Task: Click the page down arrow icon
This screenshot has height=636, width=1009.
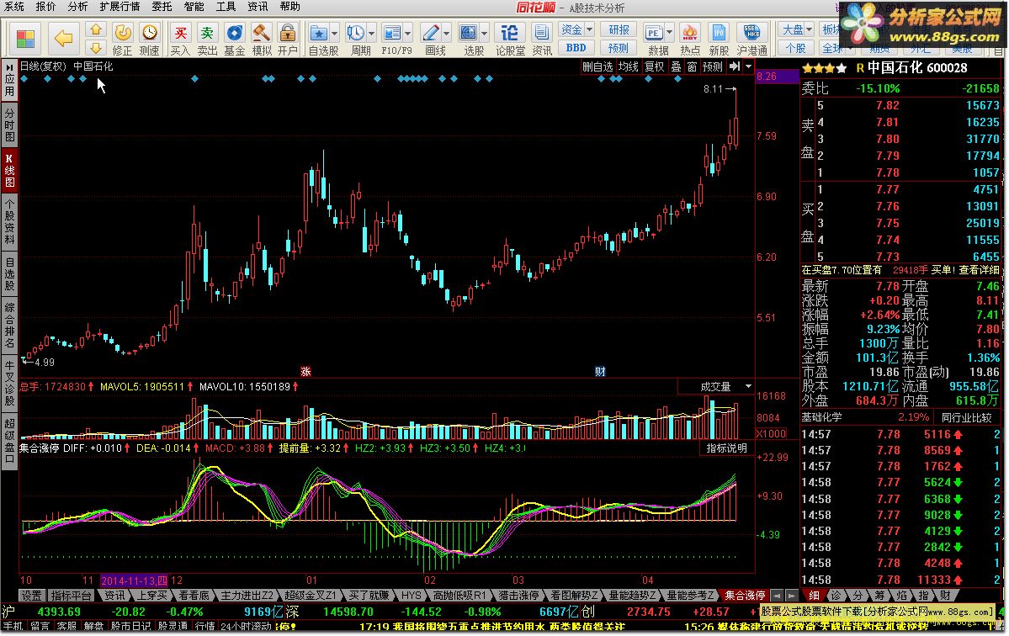Action: (x=96, y=48)
